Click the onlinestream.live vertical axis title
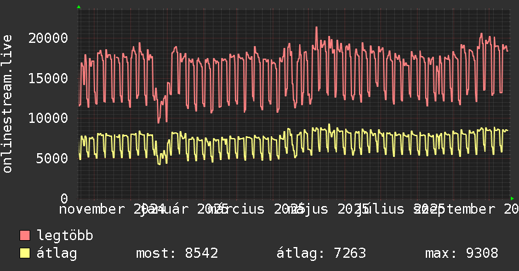Viewport: 519px width, 271px height. click(8, 104)
